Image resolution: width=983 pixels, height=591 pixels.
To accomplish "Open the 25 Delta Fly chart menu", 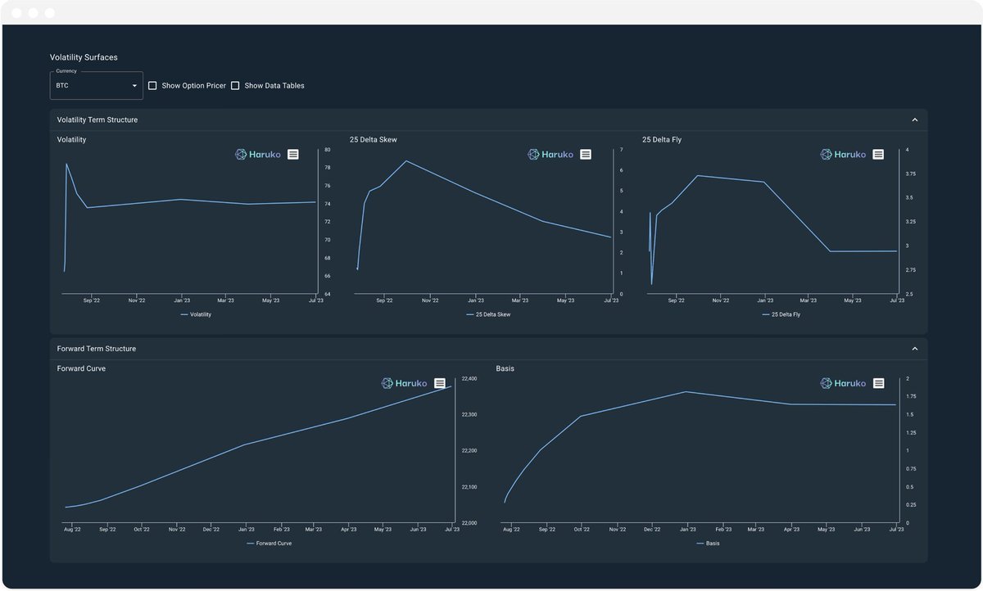I will [878, 154].
